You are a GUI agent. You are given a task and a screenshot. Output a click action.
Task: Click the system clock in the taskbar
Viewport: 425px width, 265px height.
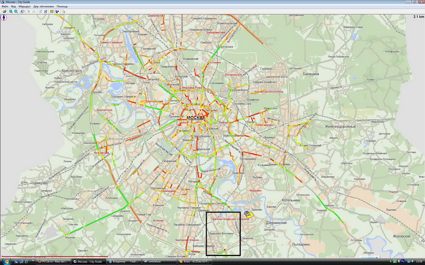click(418, 262)
